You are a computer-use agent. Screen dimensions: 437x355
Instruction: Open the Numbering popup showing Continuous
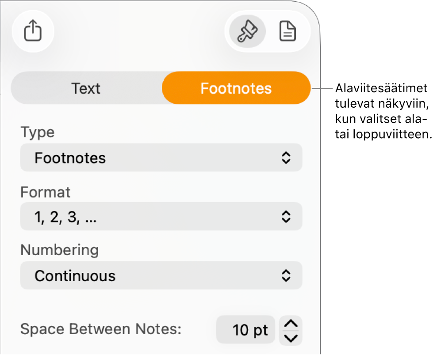pyautogui.click(x=161, y=276)
